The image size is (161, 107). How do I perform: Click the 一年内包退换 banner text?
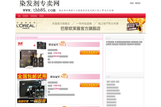pos(84,24)
